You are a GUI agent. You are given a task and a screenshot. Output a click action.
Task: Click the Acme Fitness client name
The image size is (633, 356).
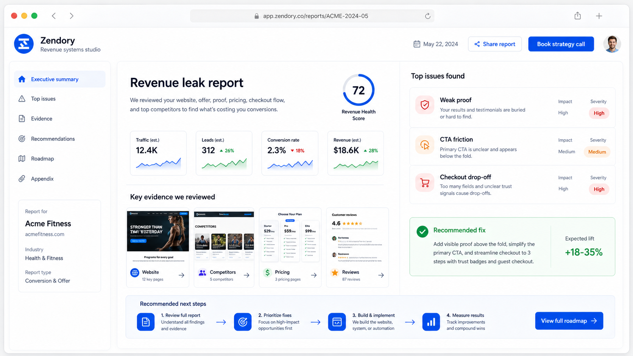[x=48, y=224]
